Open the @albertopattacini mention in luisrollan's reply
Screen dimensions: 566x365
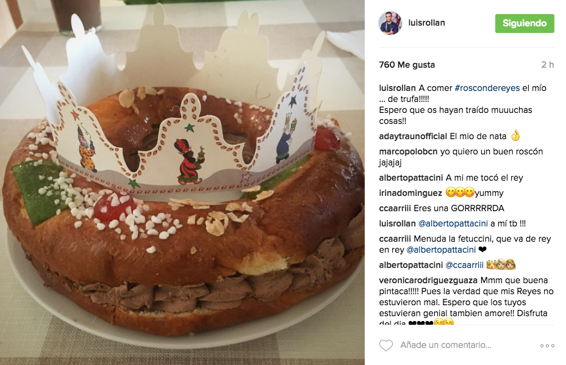[453, 223]
